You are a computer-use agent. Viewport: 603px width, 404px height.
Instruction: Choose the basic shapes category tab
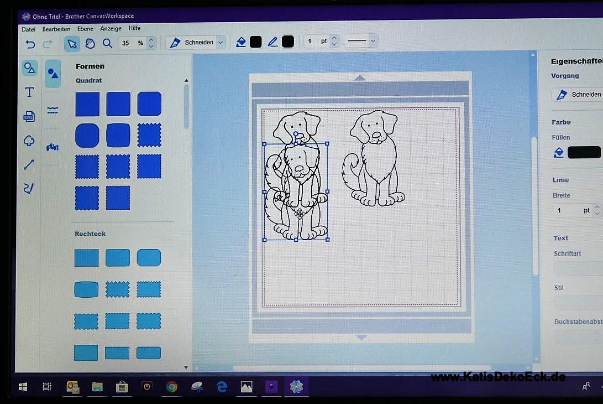tap(53, 73)
